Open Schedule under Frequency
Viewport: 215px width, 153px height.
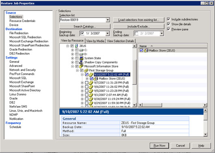pyautogui.click(x=15, y=127)
